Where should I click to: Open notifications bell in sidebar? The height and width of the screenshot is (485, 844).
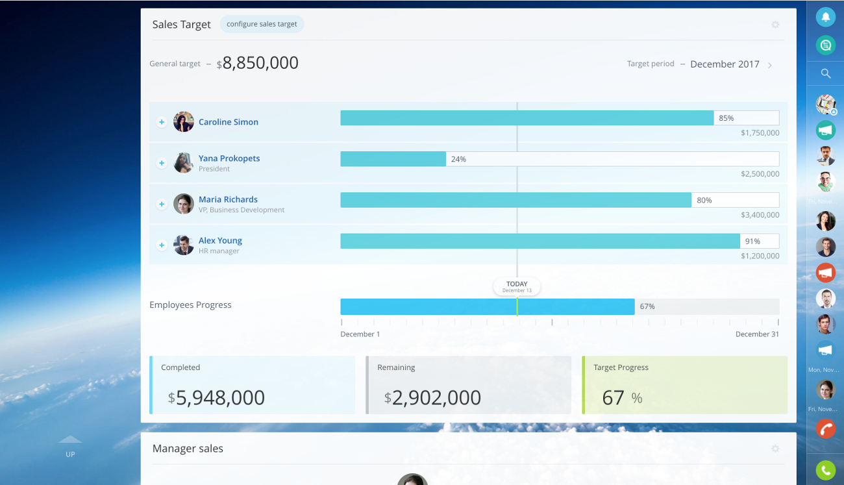tap(825, 17)
